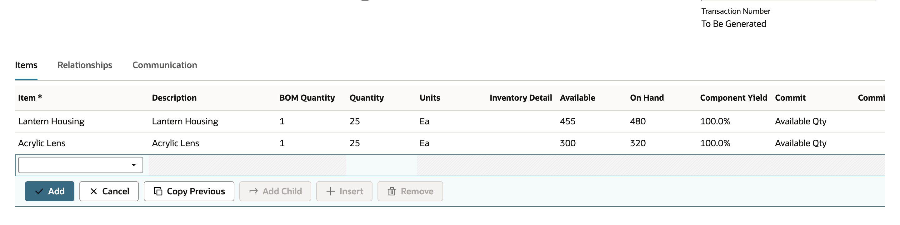Click Commit value in Acrylic Lens row

point(801,143)
